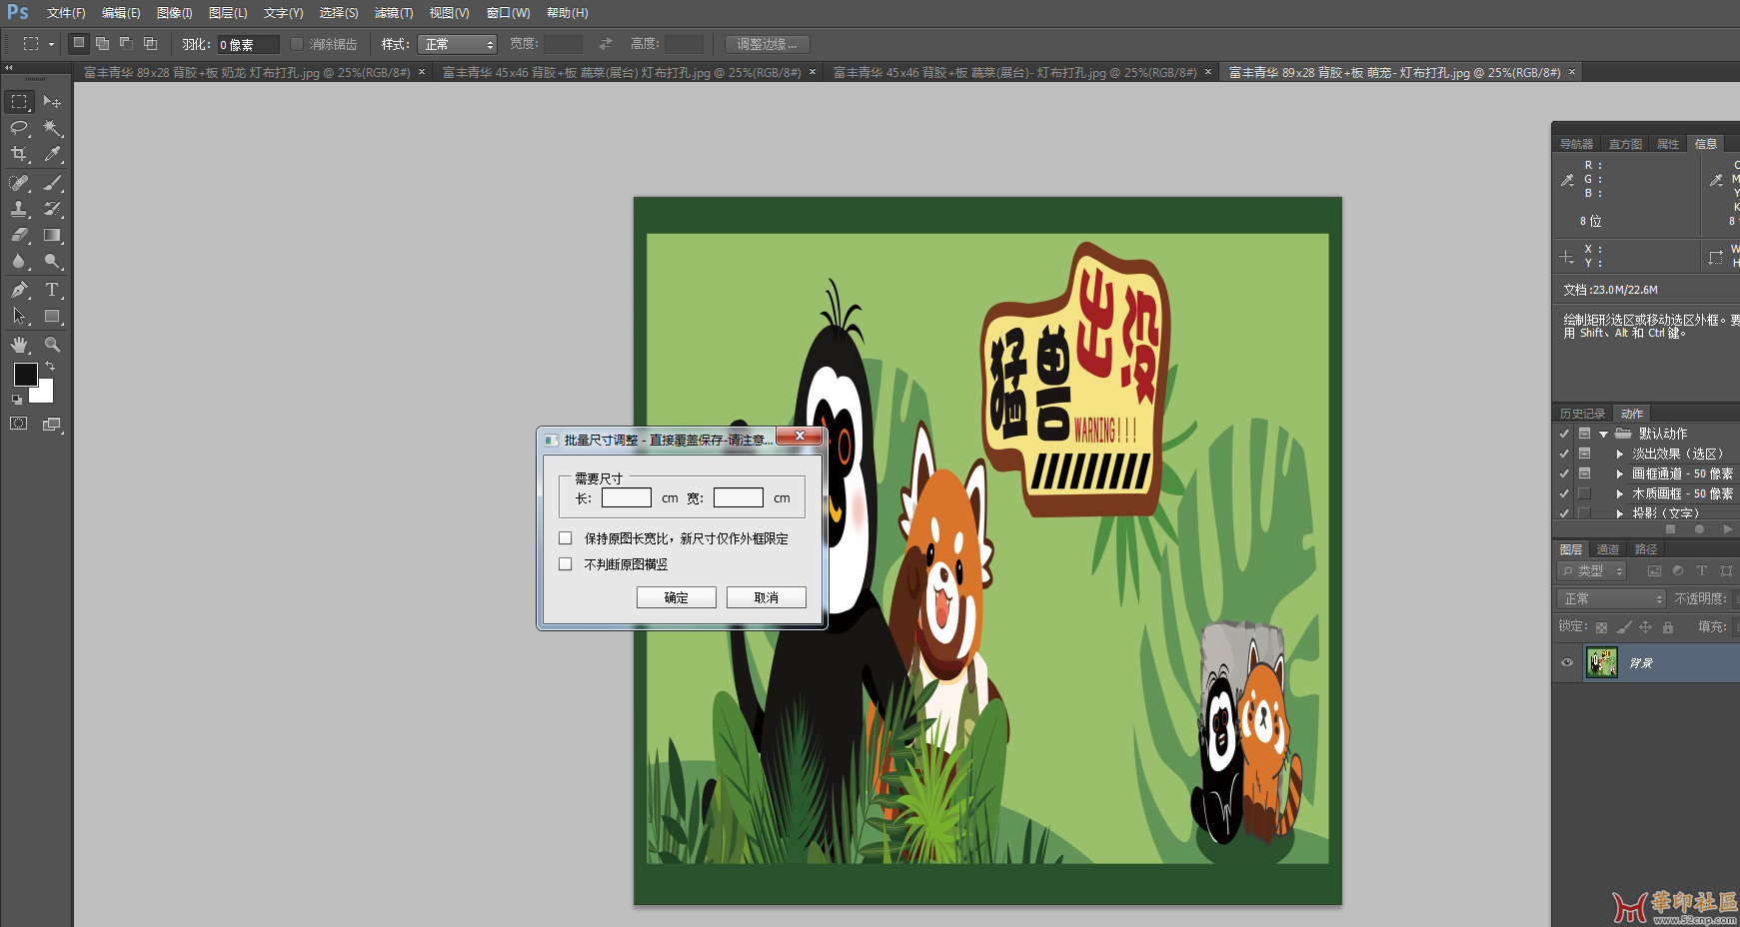The image size is (1740, 927).
Task: Expand the 淡出效果（选区） action
Action: tap(1620, 454)
